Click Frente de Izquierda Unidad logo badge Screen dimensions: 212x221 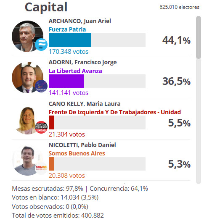(41, 127)
